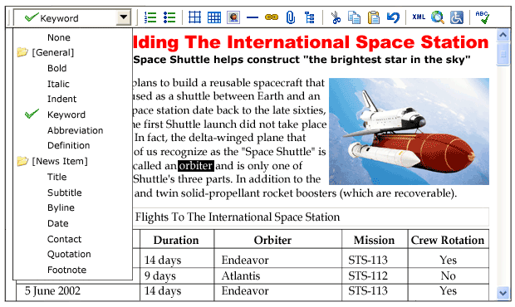
Task: Undo the last action
Action: point(393,17)
